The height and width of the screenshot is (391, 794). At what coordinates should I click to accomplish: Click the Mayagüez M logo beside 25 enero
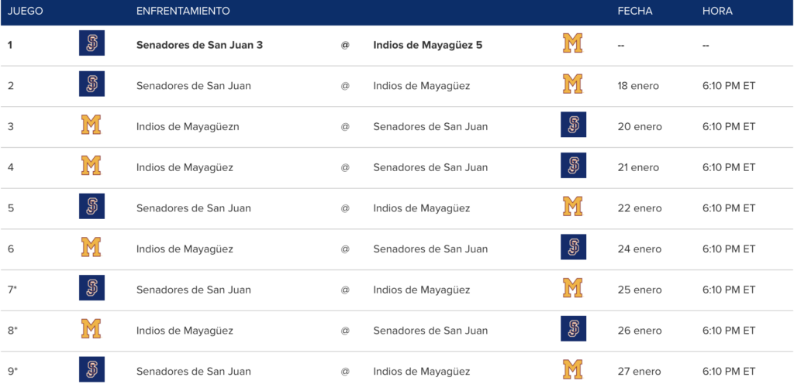tap(573, 288)
